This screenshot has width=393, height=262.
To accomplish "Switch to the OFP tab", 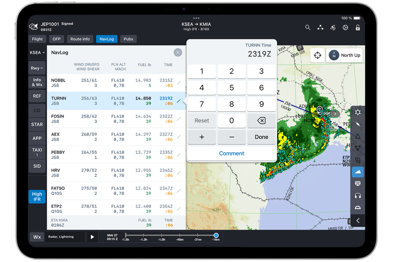I will [56, 39].
